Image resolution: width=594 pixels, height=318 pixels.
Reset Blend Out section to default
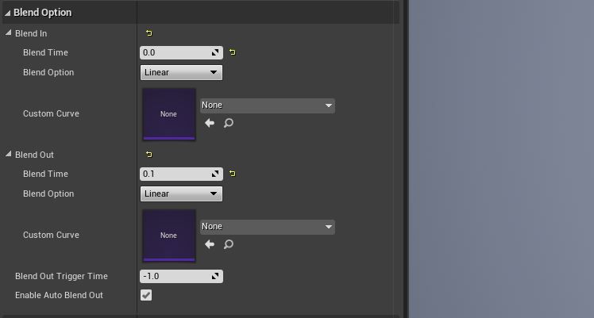[x=148, y=155]
